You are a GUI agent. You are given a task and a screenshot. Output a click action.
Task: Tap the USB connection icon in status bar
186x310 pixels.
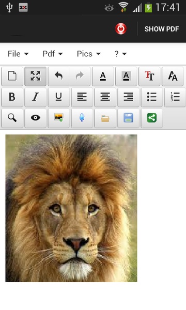pyautogui.click(x=9, y=8)
